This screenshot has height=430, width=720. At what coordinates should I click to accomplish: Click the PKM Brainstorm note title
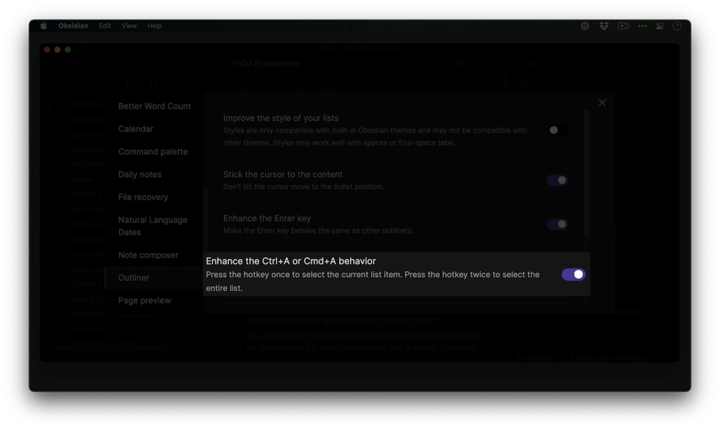point(266,64)
